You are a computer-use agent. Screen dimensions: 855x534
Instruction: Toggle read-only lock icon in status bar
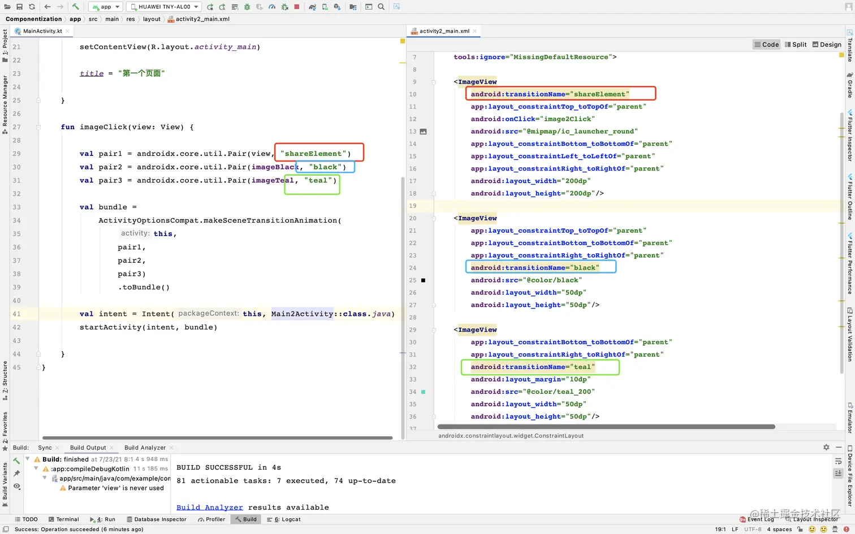800,529
